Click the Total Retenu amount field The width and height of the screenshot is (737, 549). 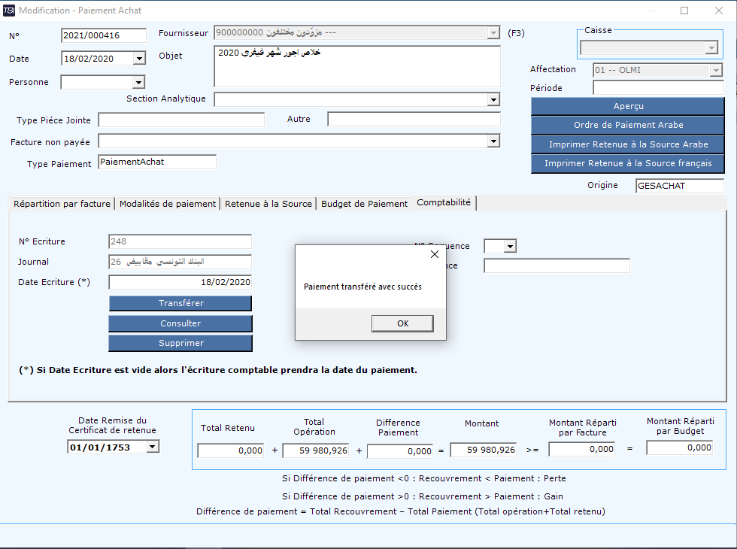231,450
